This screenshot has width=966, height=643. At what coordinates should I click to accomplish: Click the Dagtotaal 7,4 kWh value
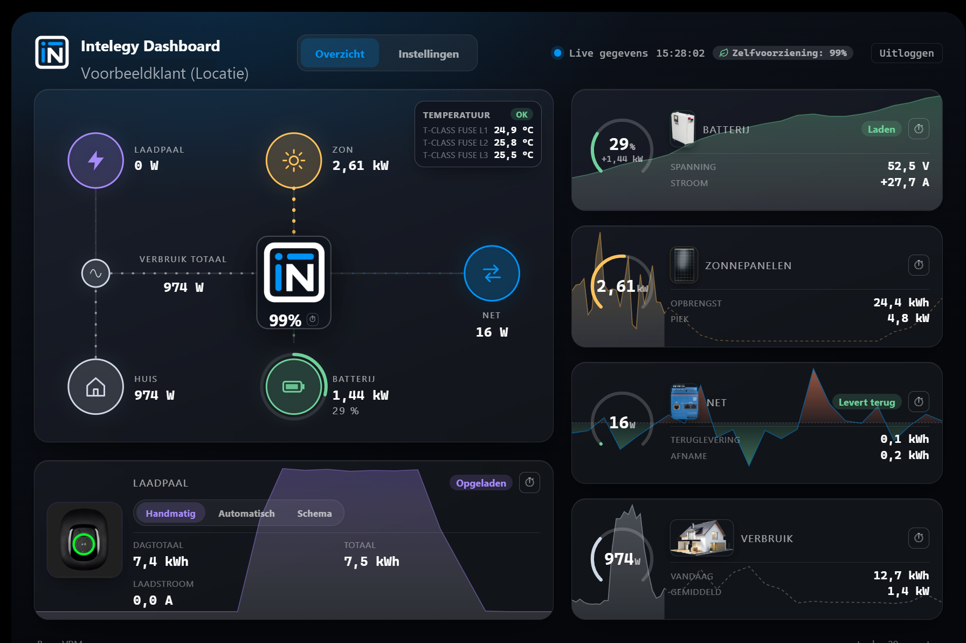point(161,562)
